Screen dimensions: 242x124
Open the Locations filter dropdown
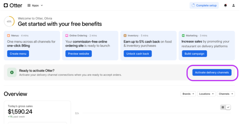[x=206, y=94]
